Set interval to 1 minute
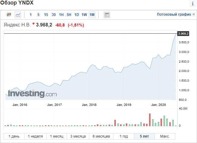Viewport: 197px width, 143px height. point(31,15)
